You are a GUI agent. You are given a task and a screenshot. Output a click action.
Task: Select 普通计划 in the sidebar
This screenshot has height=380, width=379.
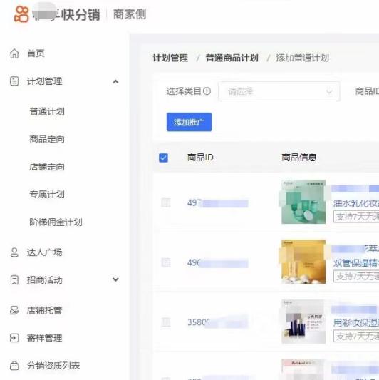[47, 111]
